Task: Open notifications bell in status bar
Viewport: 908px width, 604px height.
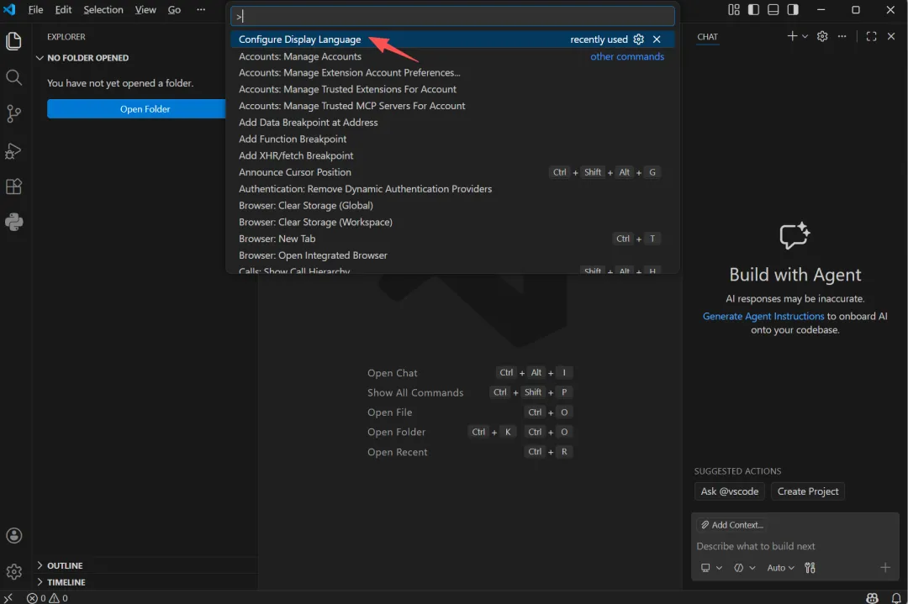Action: point(896,597)
